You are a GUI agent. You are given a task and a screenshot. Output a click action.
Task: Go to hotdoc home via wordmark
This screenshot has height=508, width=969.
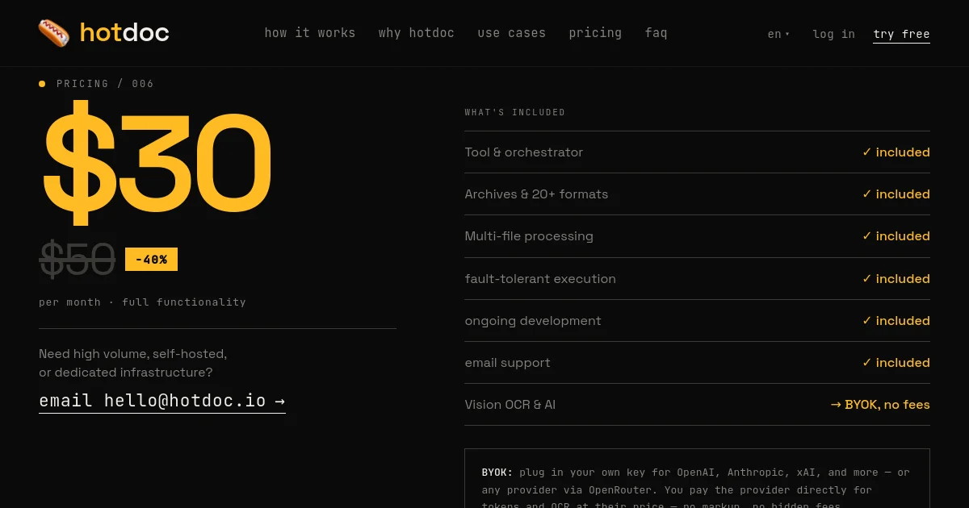pos(124,33)
